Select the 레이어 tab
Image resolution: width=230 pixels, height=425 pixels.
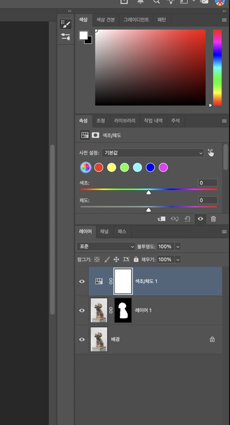[x=85, y=232]
